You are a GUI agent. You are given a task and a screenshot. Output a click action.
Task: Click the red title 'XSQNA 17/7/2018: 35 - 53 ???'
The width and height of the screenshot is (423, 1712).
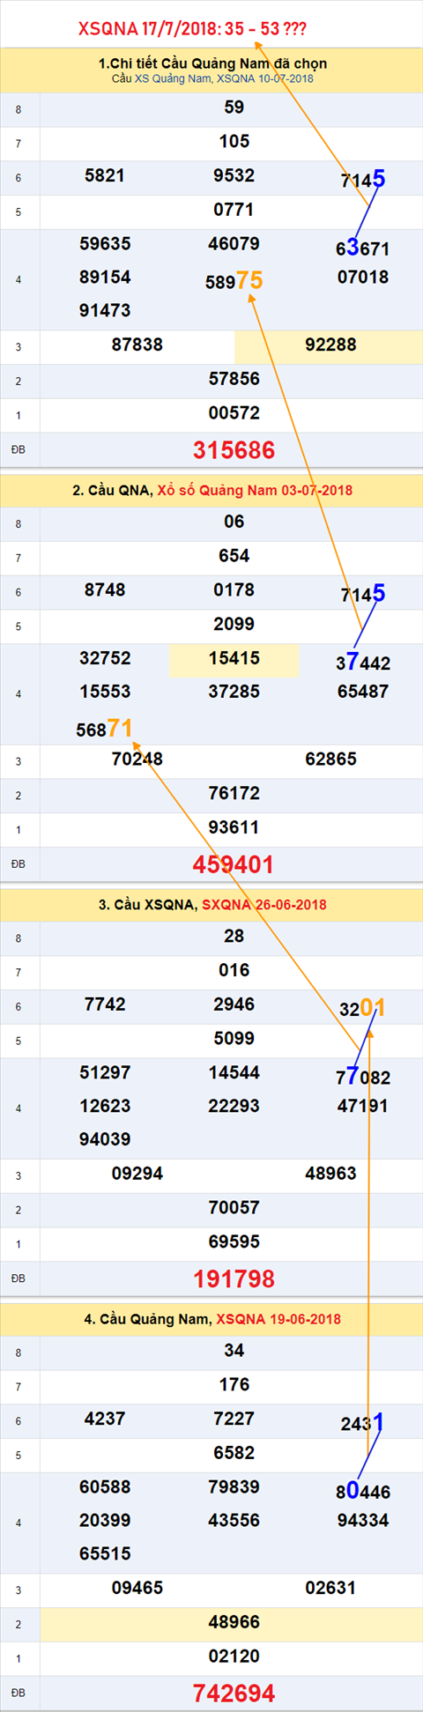pyautogui.click(x=192, y=29)
